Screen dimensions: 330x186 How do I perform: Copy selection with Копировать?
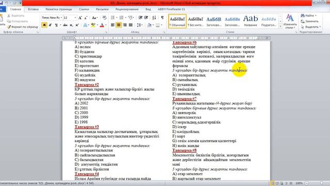[x=18, y=21]
